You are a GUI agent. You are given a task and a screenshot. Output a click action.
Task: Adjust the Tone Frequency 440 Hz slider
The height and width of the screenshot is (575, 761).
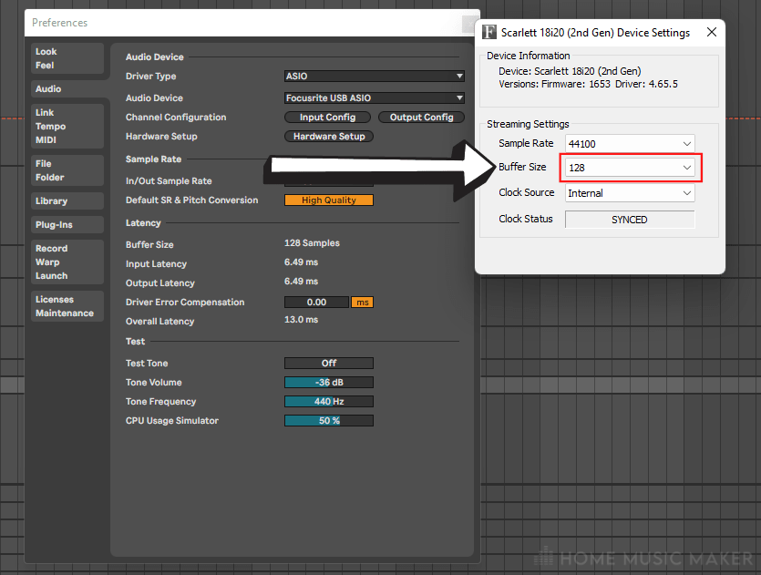pyautogui.click(x=329, y=401)
